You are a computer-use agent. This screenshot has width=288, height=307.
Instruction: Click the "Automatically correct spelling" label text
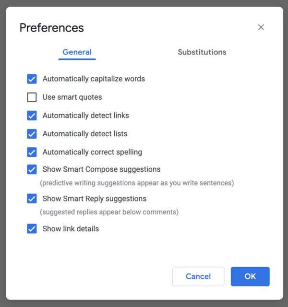pos(92,152)
